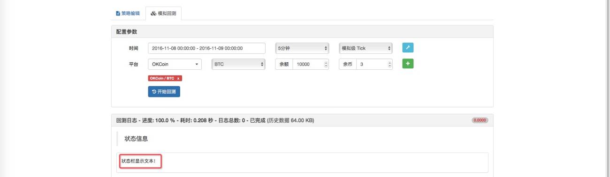The width and height of the screenshot is (610, 177).
Task: Click the 余币 field stepper arrows
Action: (389, 64)
